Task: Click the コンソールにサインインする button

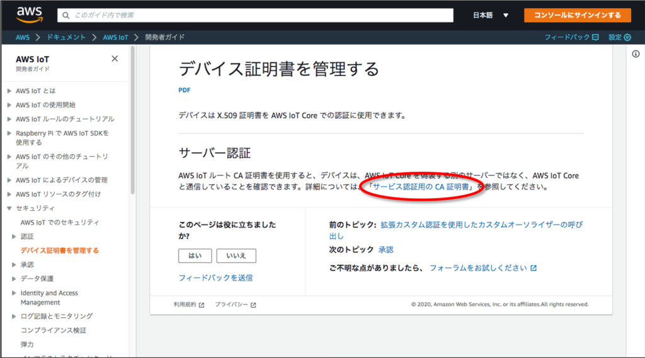Action: point(577,15)
